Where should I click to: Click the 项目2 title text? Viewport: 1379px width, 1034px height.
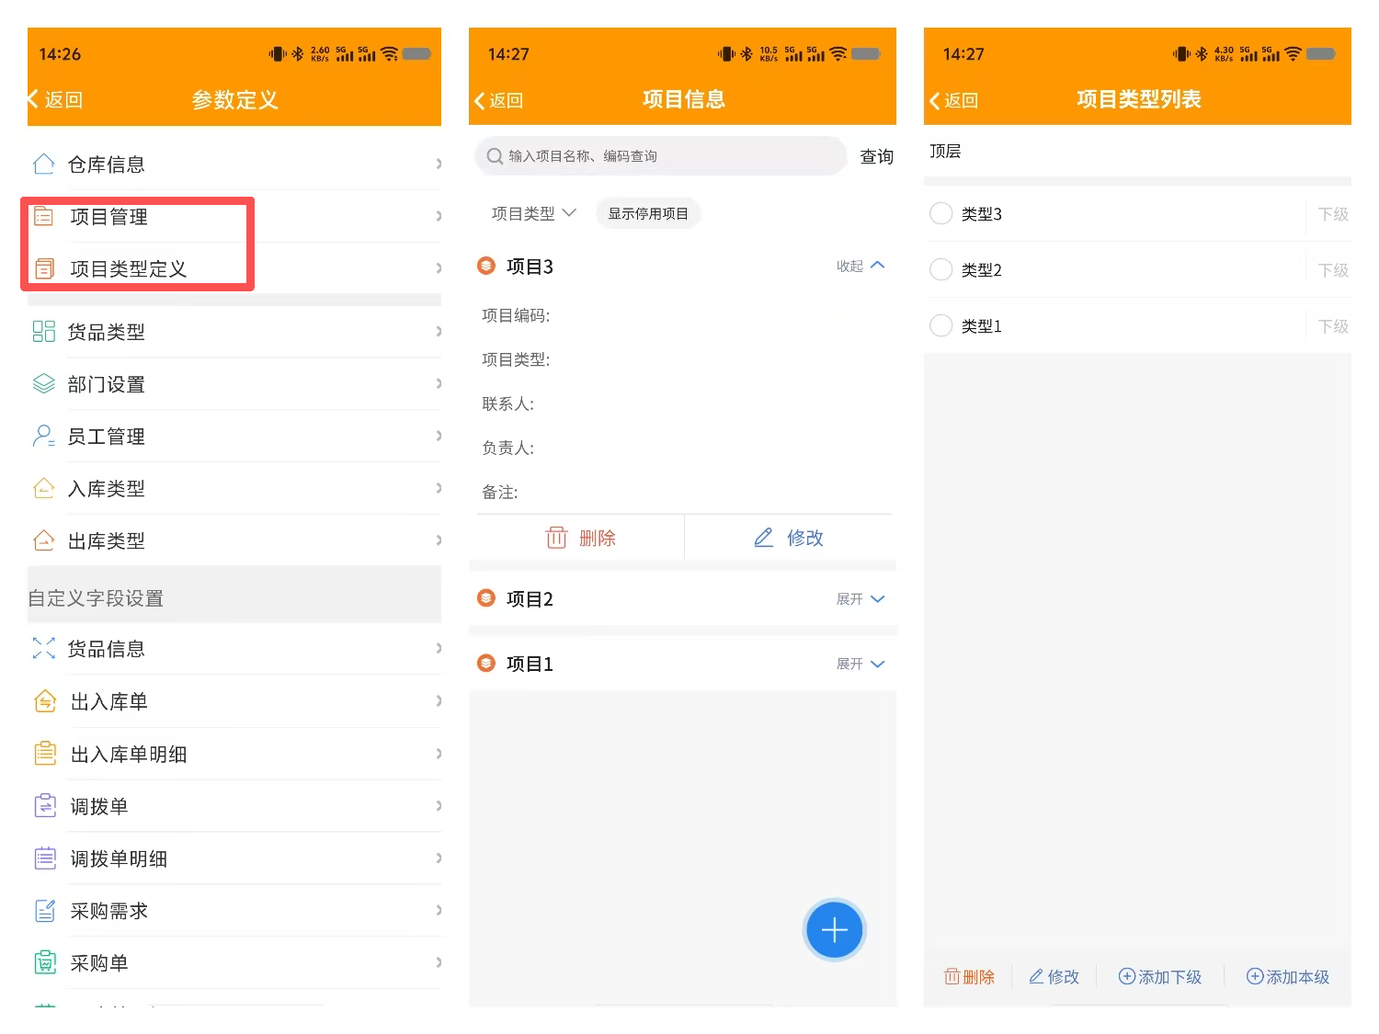(x=530, y=599)
